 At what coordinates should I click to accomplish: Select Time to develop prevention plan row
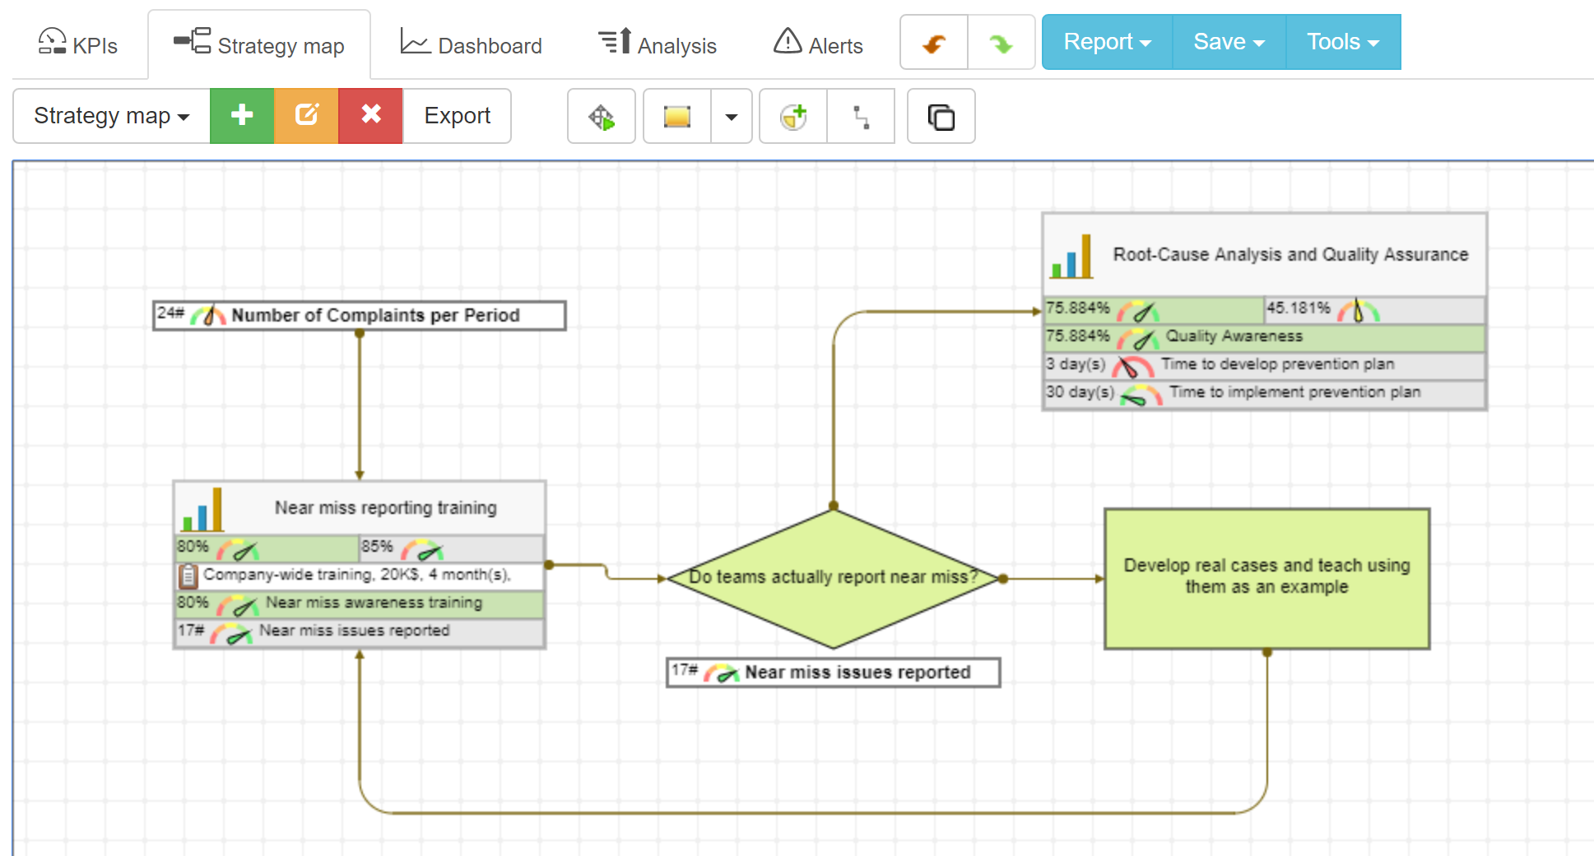[1264, 366]
